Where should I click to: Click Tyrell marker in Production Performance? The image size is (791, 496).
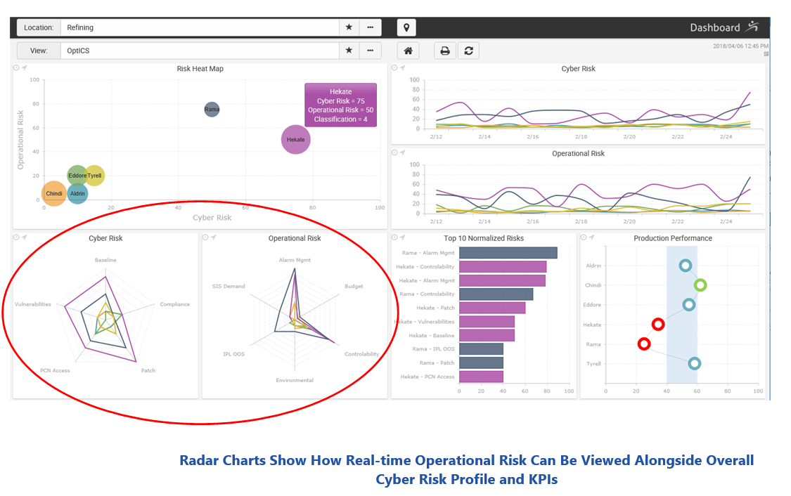(695, 363)
